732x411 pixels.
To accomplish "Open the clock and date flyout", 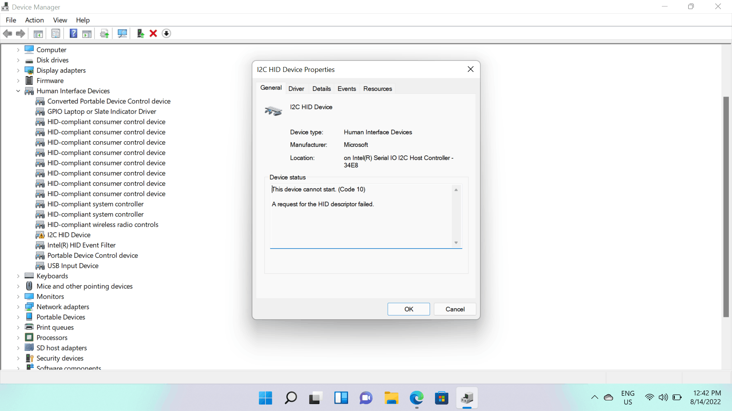I will [706, 398].
